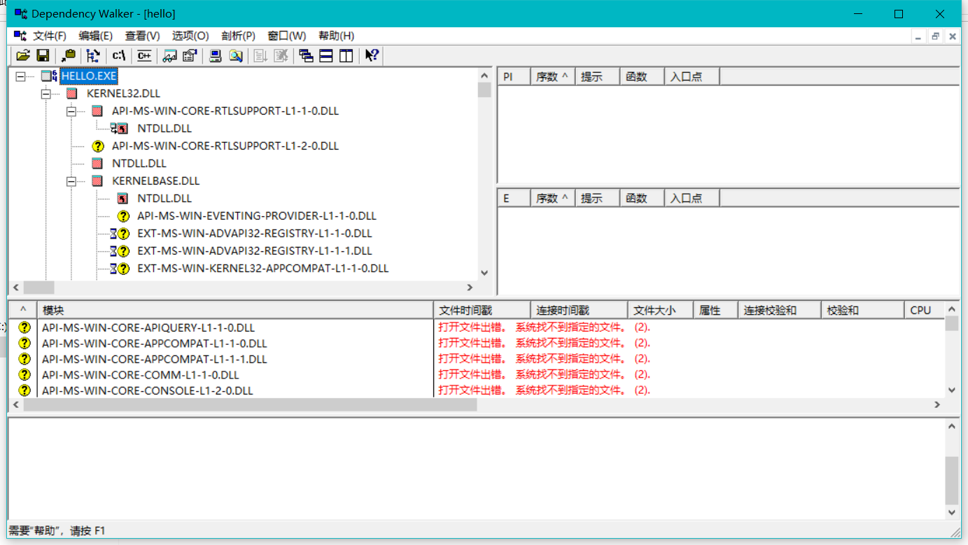The width and height of the screenshot is (968, 545).
Task: Click the Tile Horizontally toolbar icon
Action: click(x=326, y=56)
